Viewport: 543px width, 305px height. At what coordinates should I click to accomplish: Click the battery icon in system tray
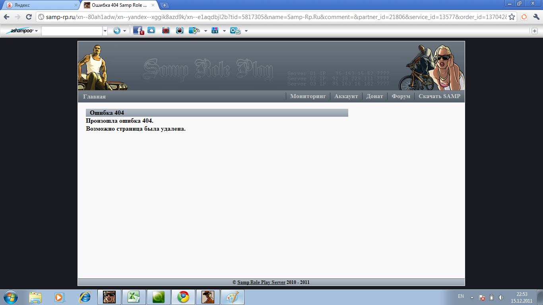[x=491, y=297]
